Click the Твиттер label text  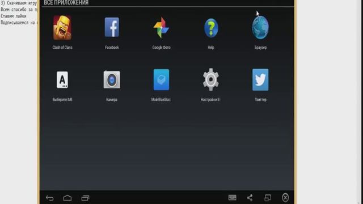260,100
